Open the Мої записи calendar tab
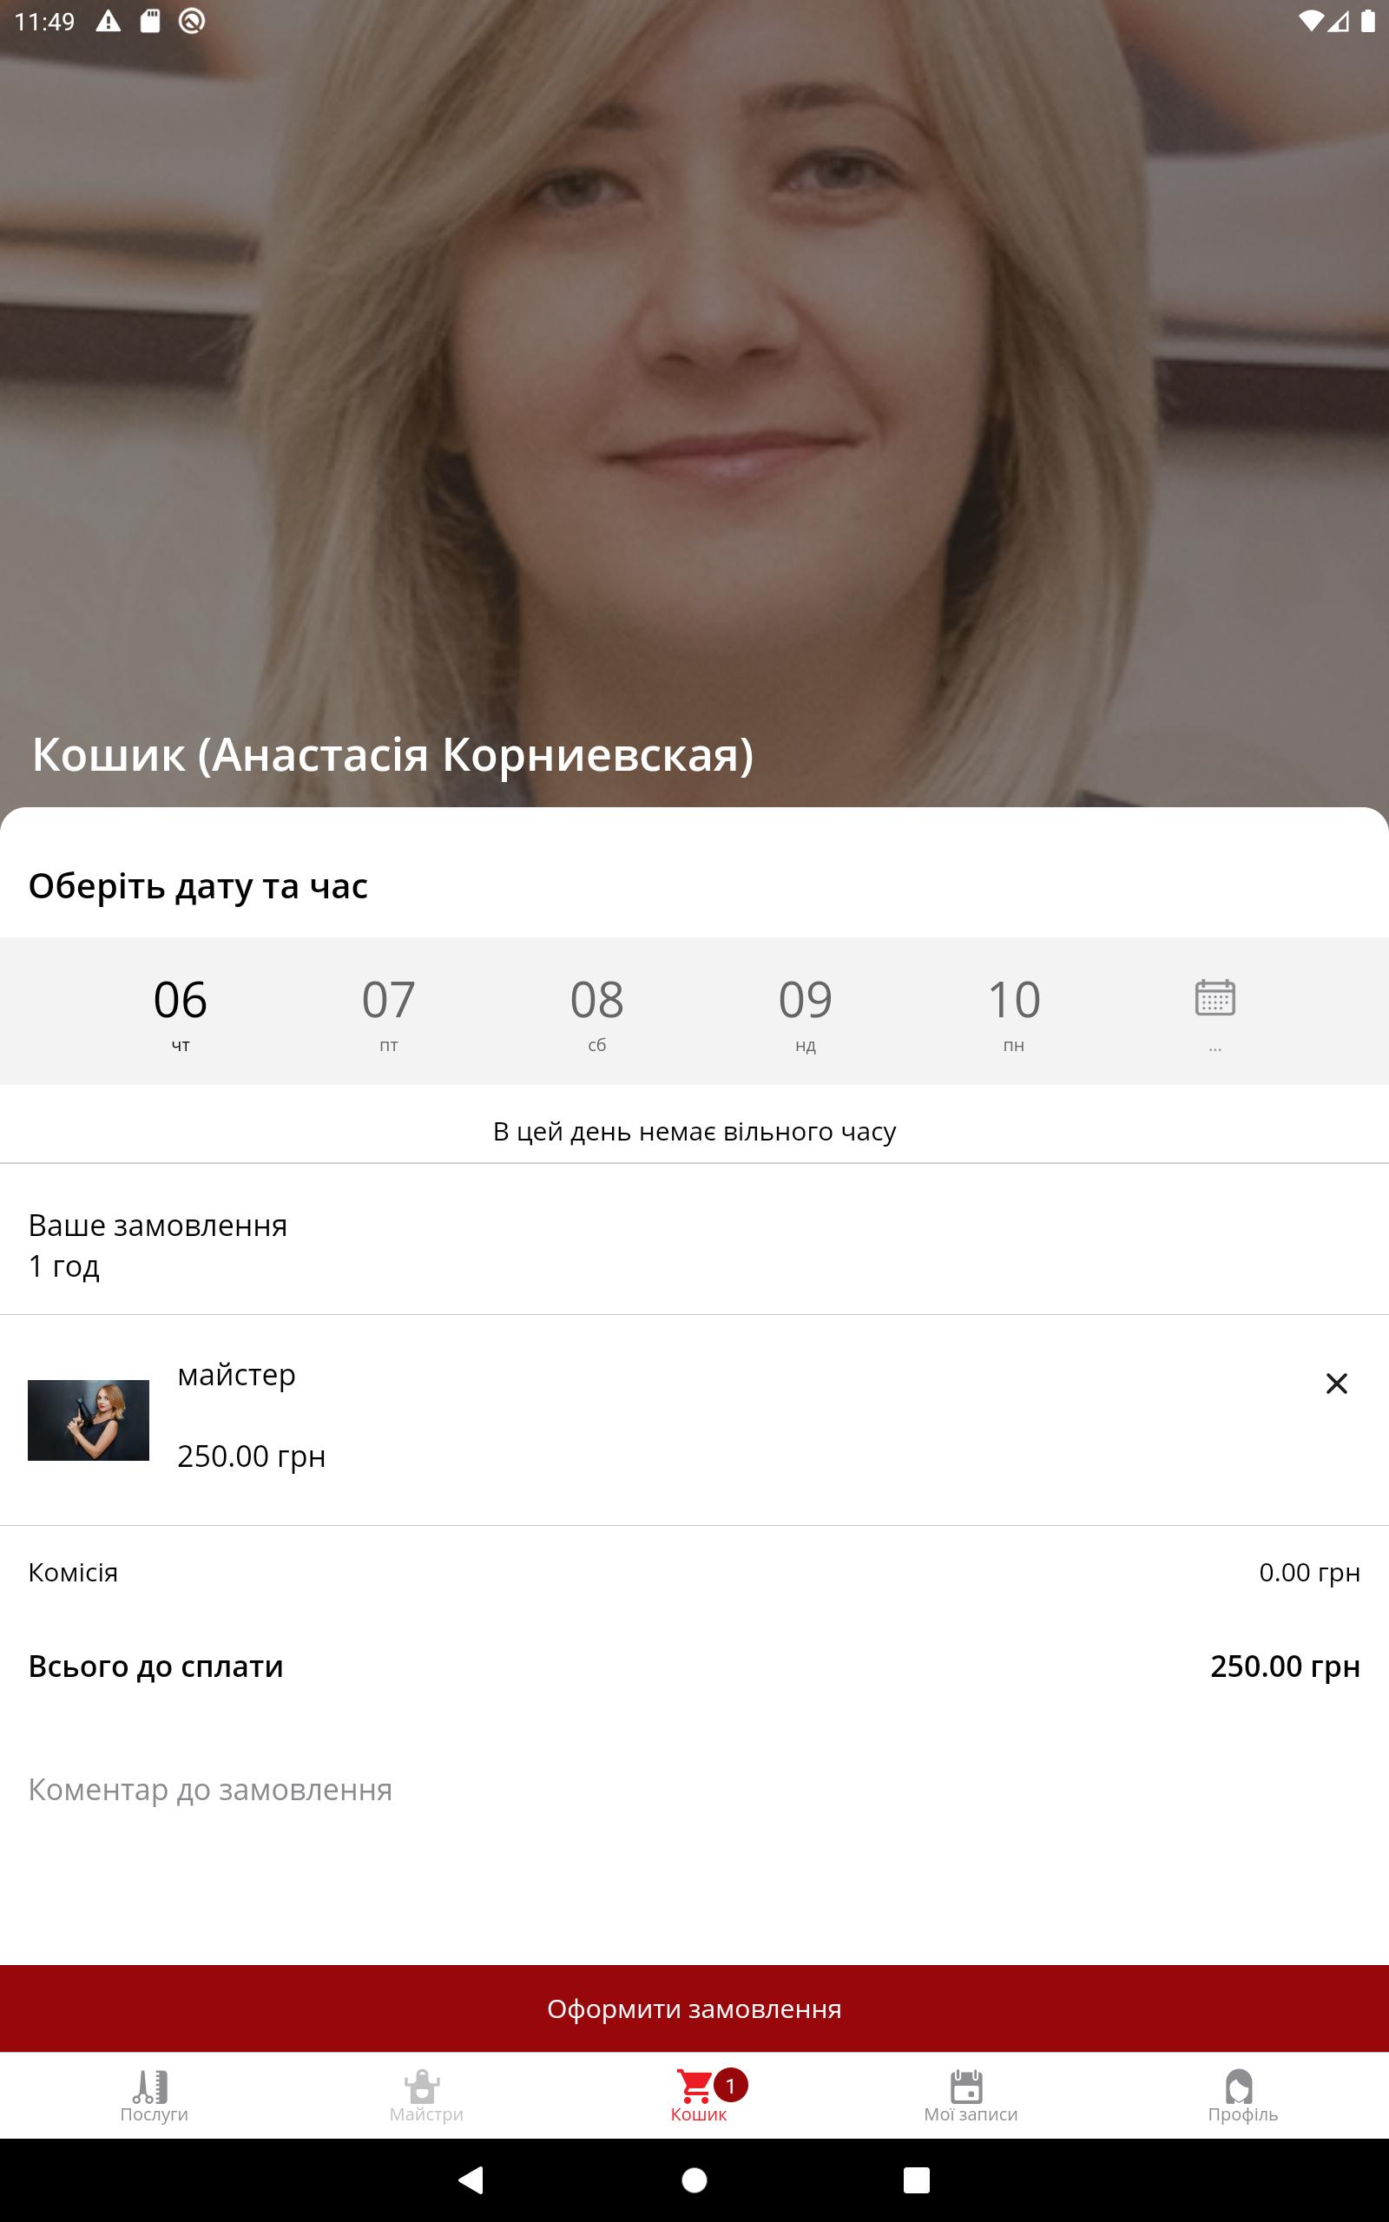 tap(970, 2096)
